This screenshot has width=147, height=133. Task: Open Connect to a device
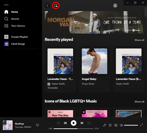[116, 125]
